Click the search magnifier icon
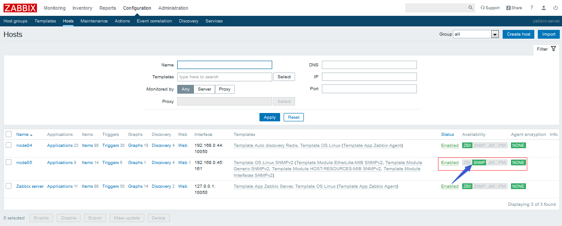This screenshot has height=226, width=562. [471, 8]
